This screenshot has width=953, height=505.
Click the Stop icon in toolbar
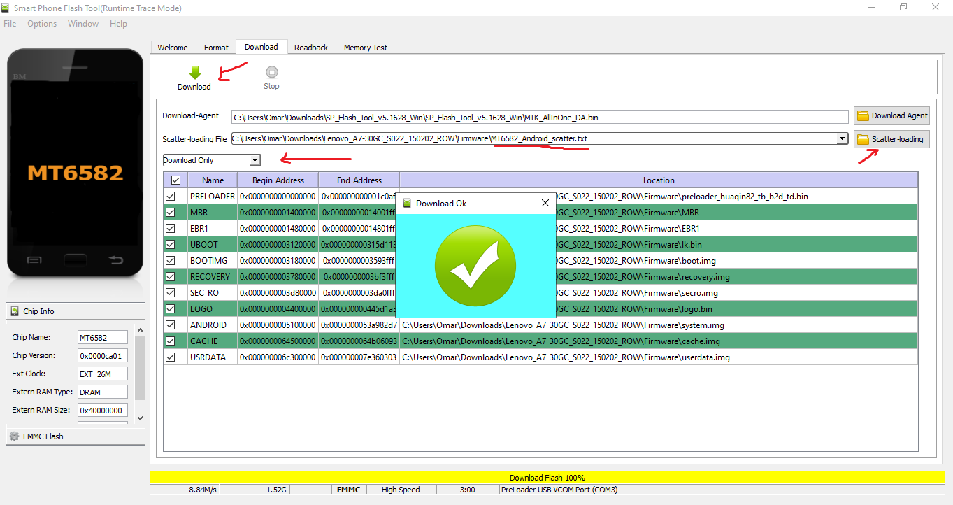(271, 72)
